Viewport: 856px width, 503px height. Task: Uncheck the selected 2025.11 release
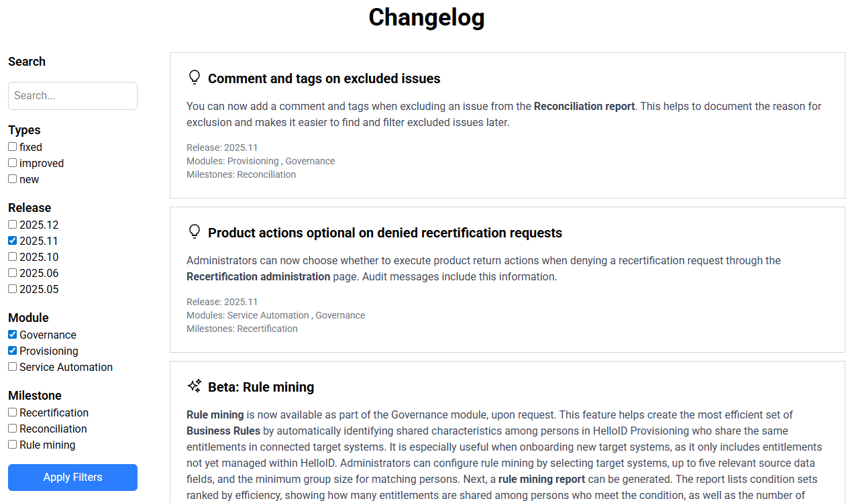(x=11, y=240)
